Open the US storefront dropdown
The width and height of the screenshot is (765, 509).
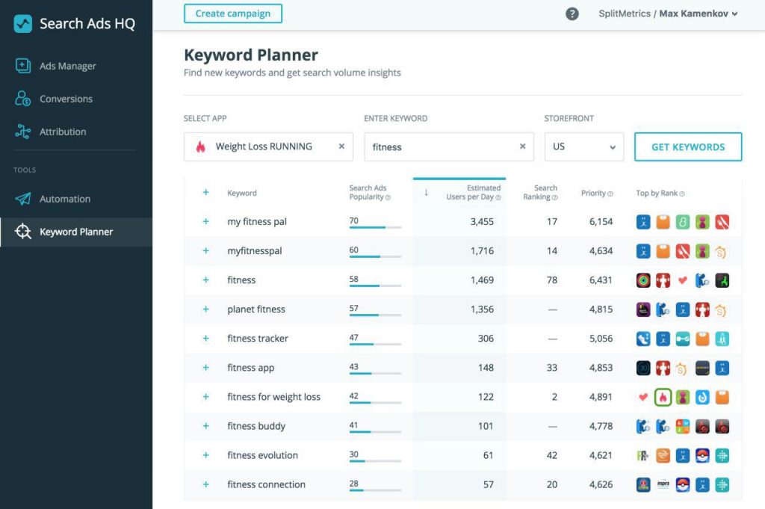(583, 146)
